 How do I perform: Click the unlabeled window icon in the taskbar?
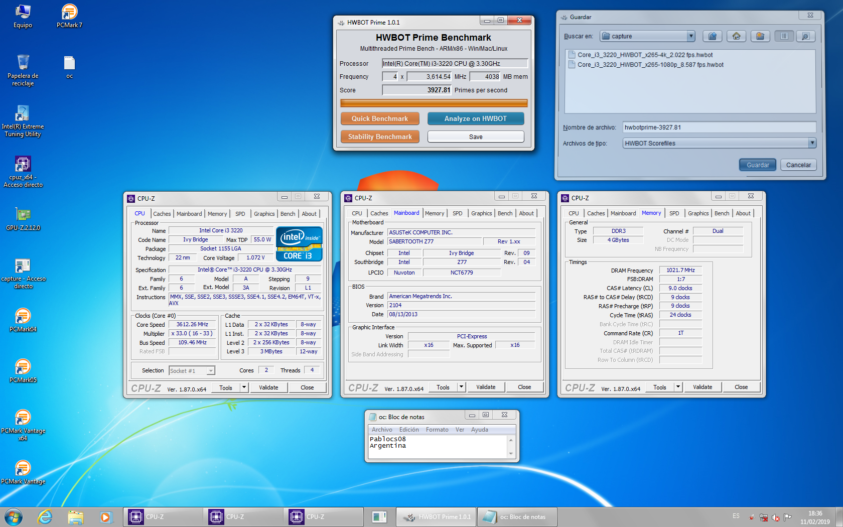point(379,517)
